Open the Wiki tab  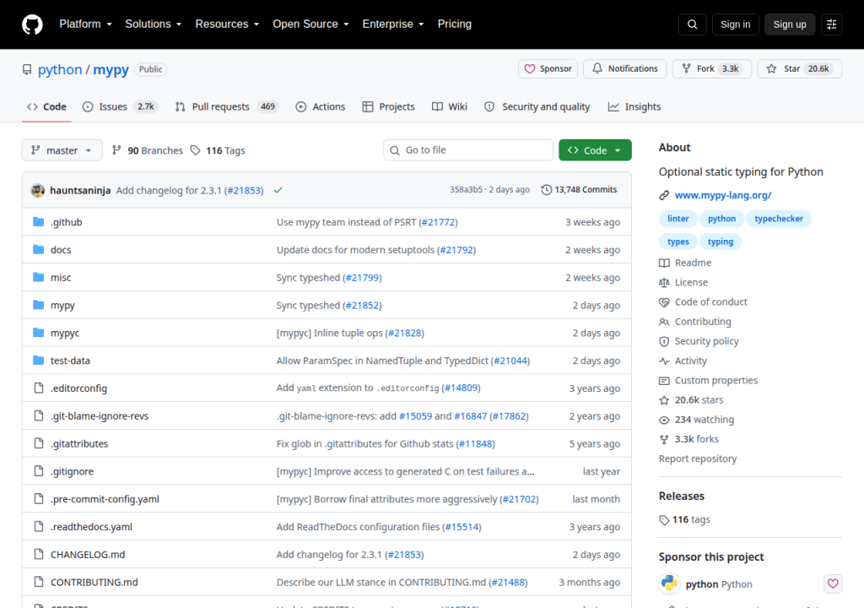click(450, 107)
